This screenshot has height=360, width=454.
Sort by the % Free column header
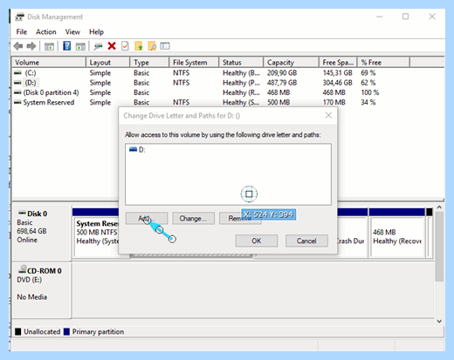click(x=383, y=62)
